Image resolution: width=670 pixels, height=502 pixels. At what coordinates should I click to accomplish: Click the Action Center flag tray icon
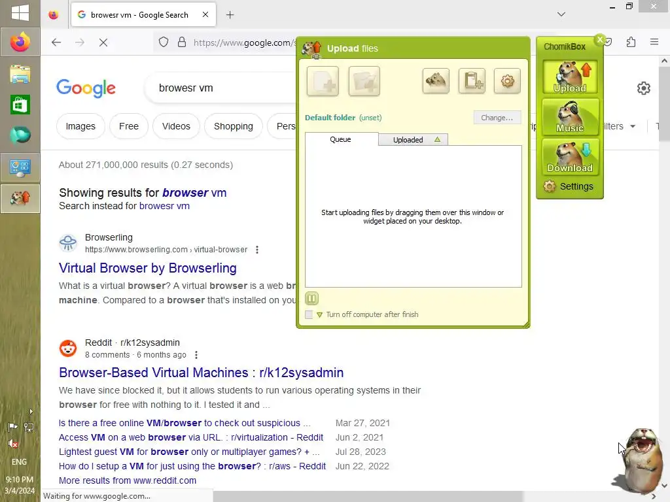[12, 427]
